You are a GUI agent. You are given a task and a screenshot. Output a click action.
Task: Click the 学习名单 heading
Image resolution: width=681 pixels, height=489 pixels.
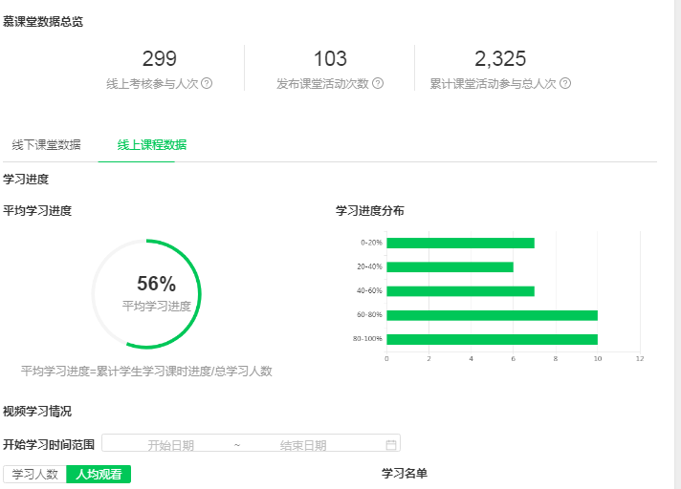tap(404, 473)
